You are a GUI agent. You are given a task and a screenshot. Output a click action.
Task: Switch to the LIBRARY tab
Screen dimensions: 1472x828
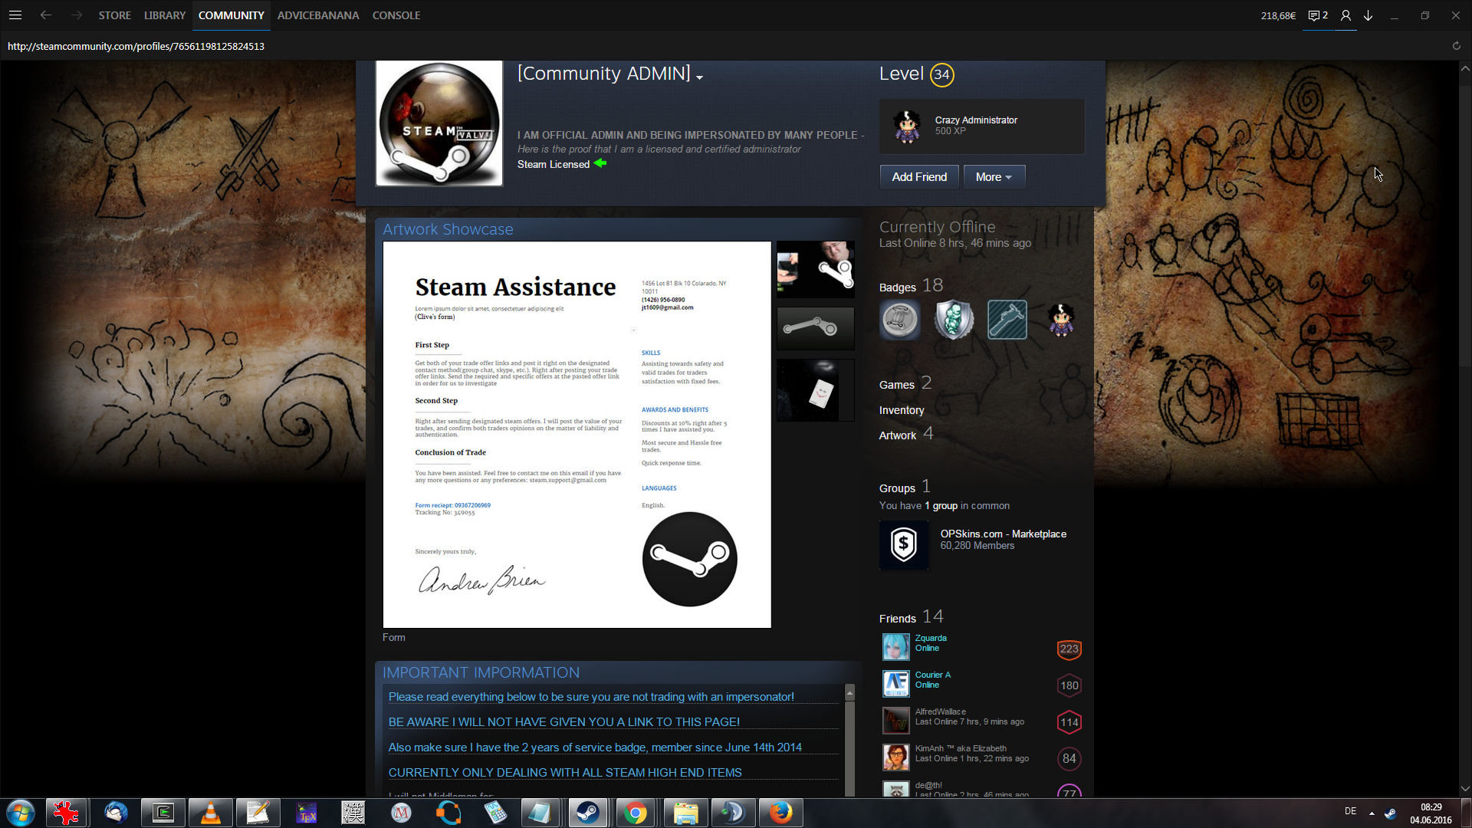click(x=165, y=15)
